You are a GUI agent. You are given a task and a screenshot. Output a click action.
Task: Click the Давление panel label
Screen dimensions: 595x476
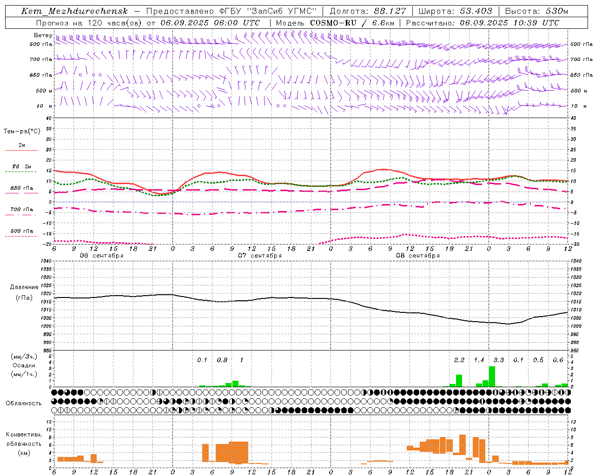24,287
